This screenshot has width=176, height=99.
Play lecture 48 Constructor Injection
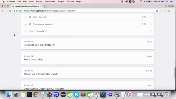point(25,24)
